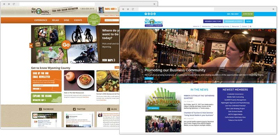Click the Blog icon in the tan social section

(109, 109)
